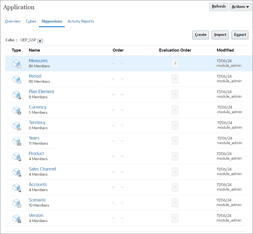The width and height of the screenshot is (253, 234).
Task: Click the Scenario dimension cube icon
Action: (x=17, y=203)
